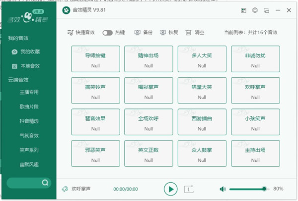Open 我的收藏 in the sidebar
298x201 pixels.
tap(30, 51)
